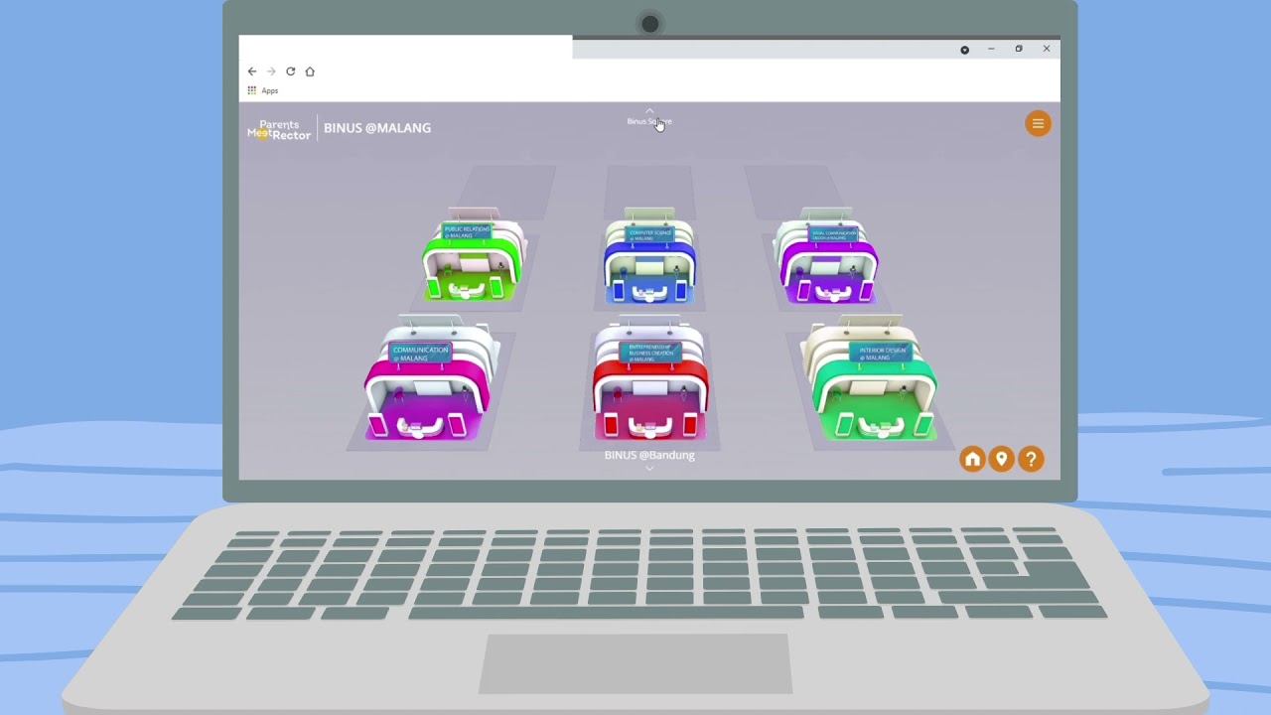
Task: Enter the Interior Design @Malang booth
Action: pos(871,379)
